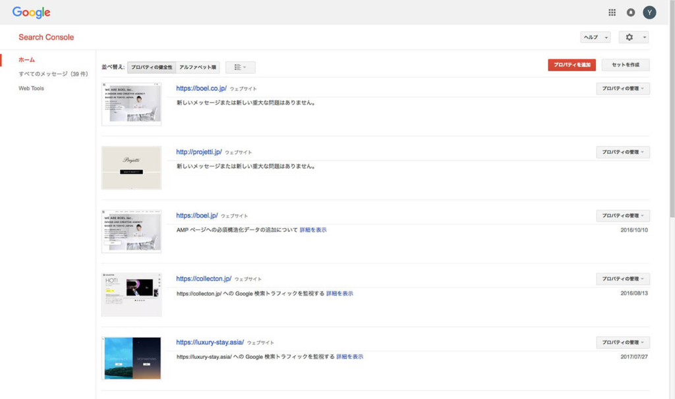Screen dimensions: 675x399
Task: Open the list view options dropdown
Action: 240,67
